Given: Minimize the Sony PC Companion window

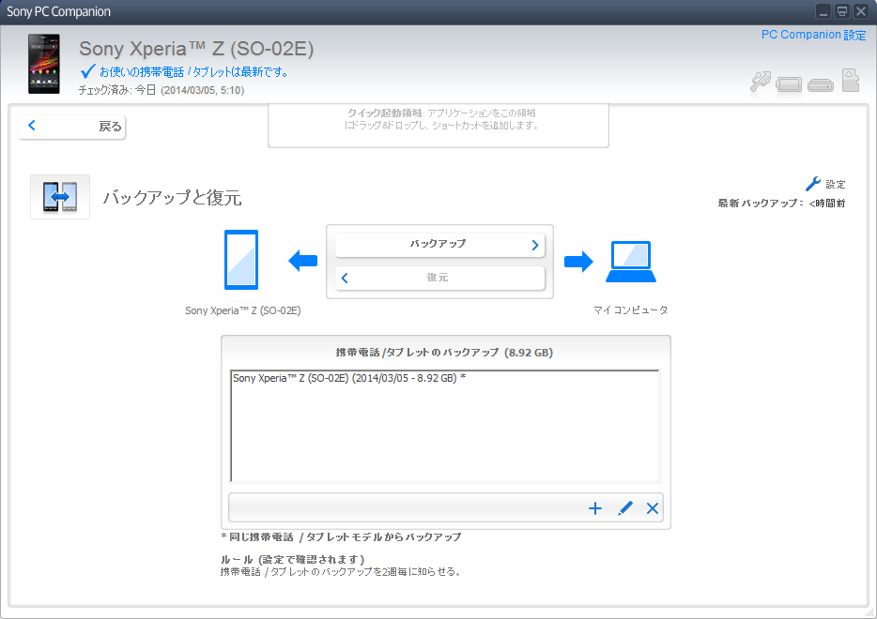Looking at the screenshot, I should tap(823, 12).
